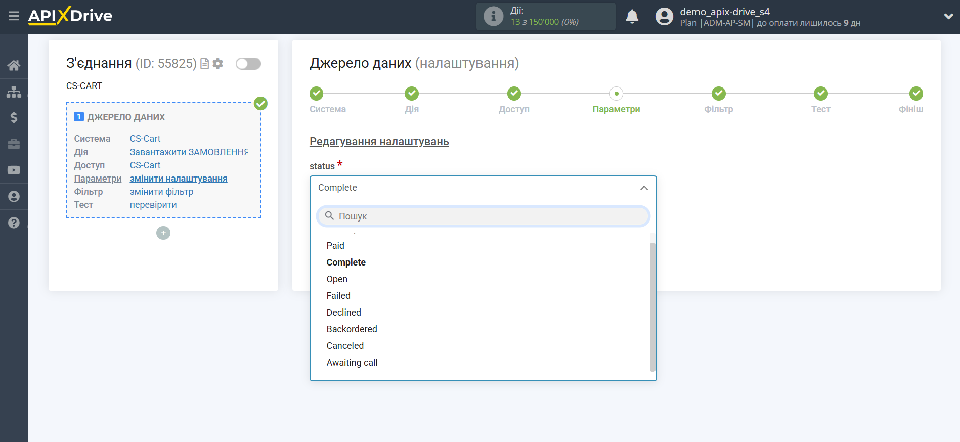Open the notifications bell
This screenshot has width=960, height=442.
tap(632, 17)
